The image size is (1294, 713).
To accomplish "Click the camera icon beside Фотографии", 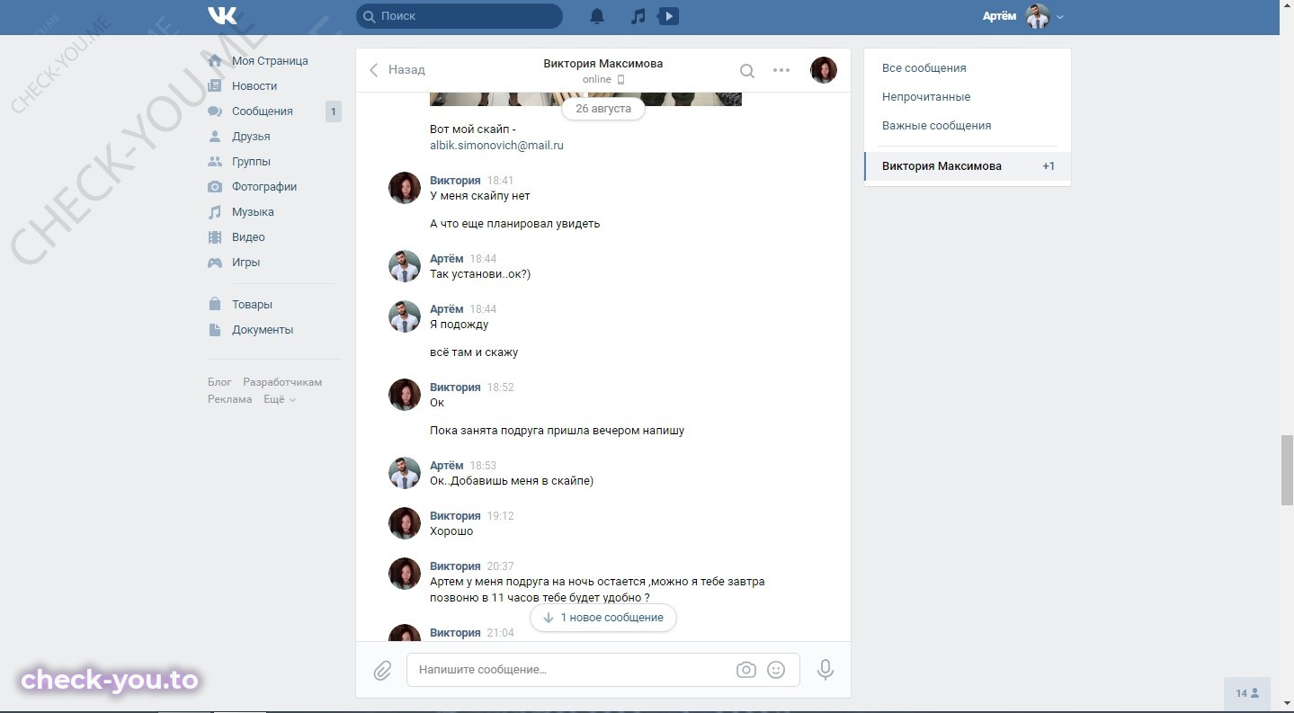I will click(x=215, y=187).
